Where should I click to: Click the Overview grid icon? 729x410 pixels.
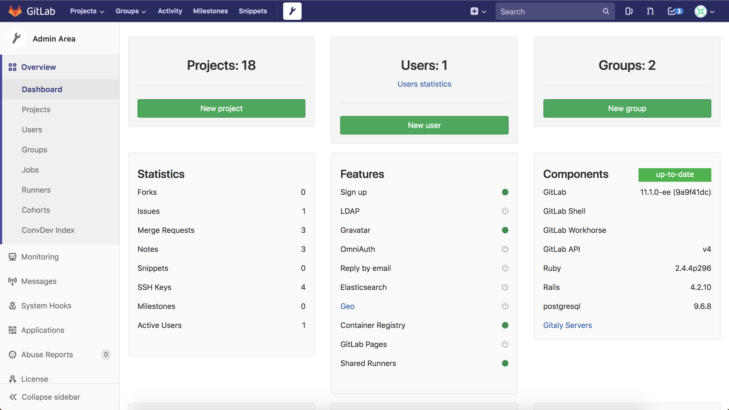click(12, 67)
